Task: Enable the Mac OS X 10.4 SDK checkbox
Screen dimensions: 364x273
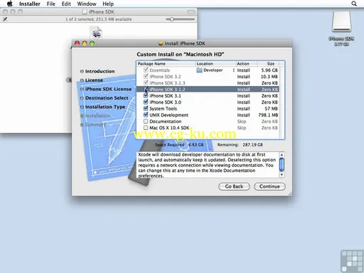Action: coord(146,128)
